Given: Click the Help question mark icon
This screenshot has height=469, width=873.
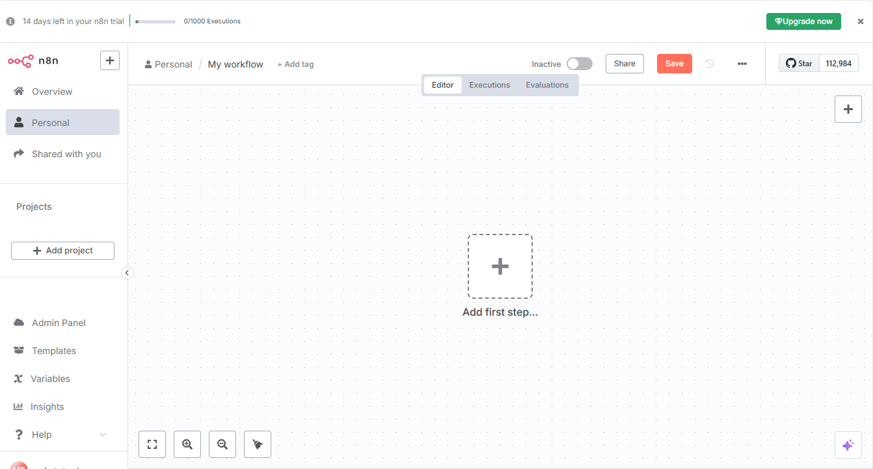Looking at the screenshot, I should [x=19, y=435].
